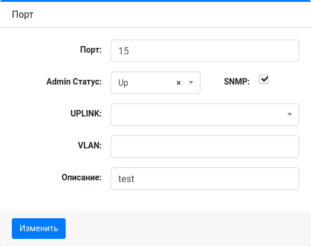Image resolution: width=311 pixels, height=246 pixels.
Task: Click the Изменить button
Action: (x=38, y=228)
